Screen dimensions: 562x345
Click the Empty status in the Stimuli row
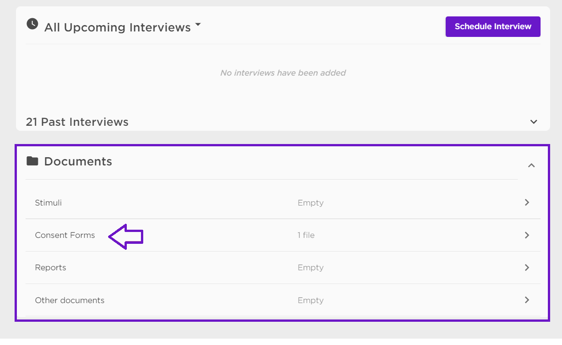(311, 203)
